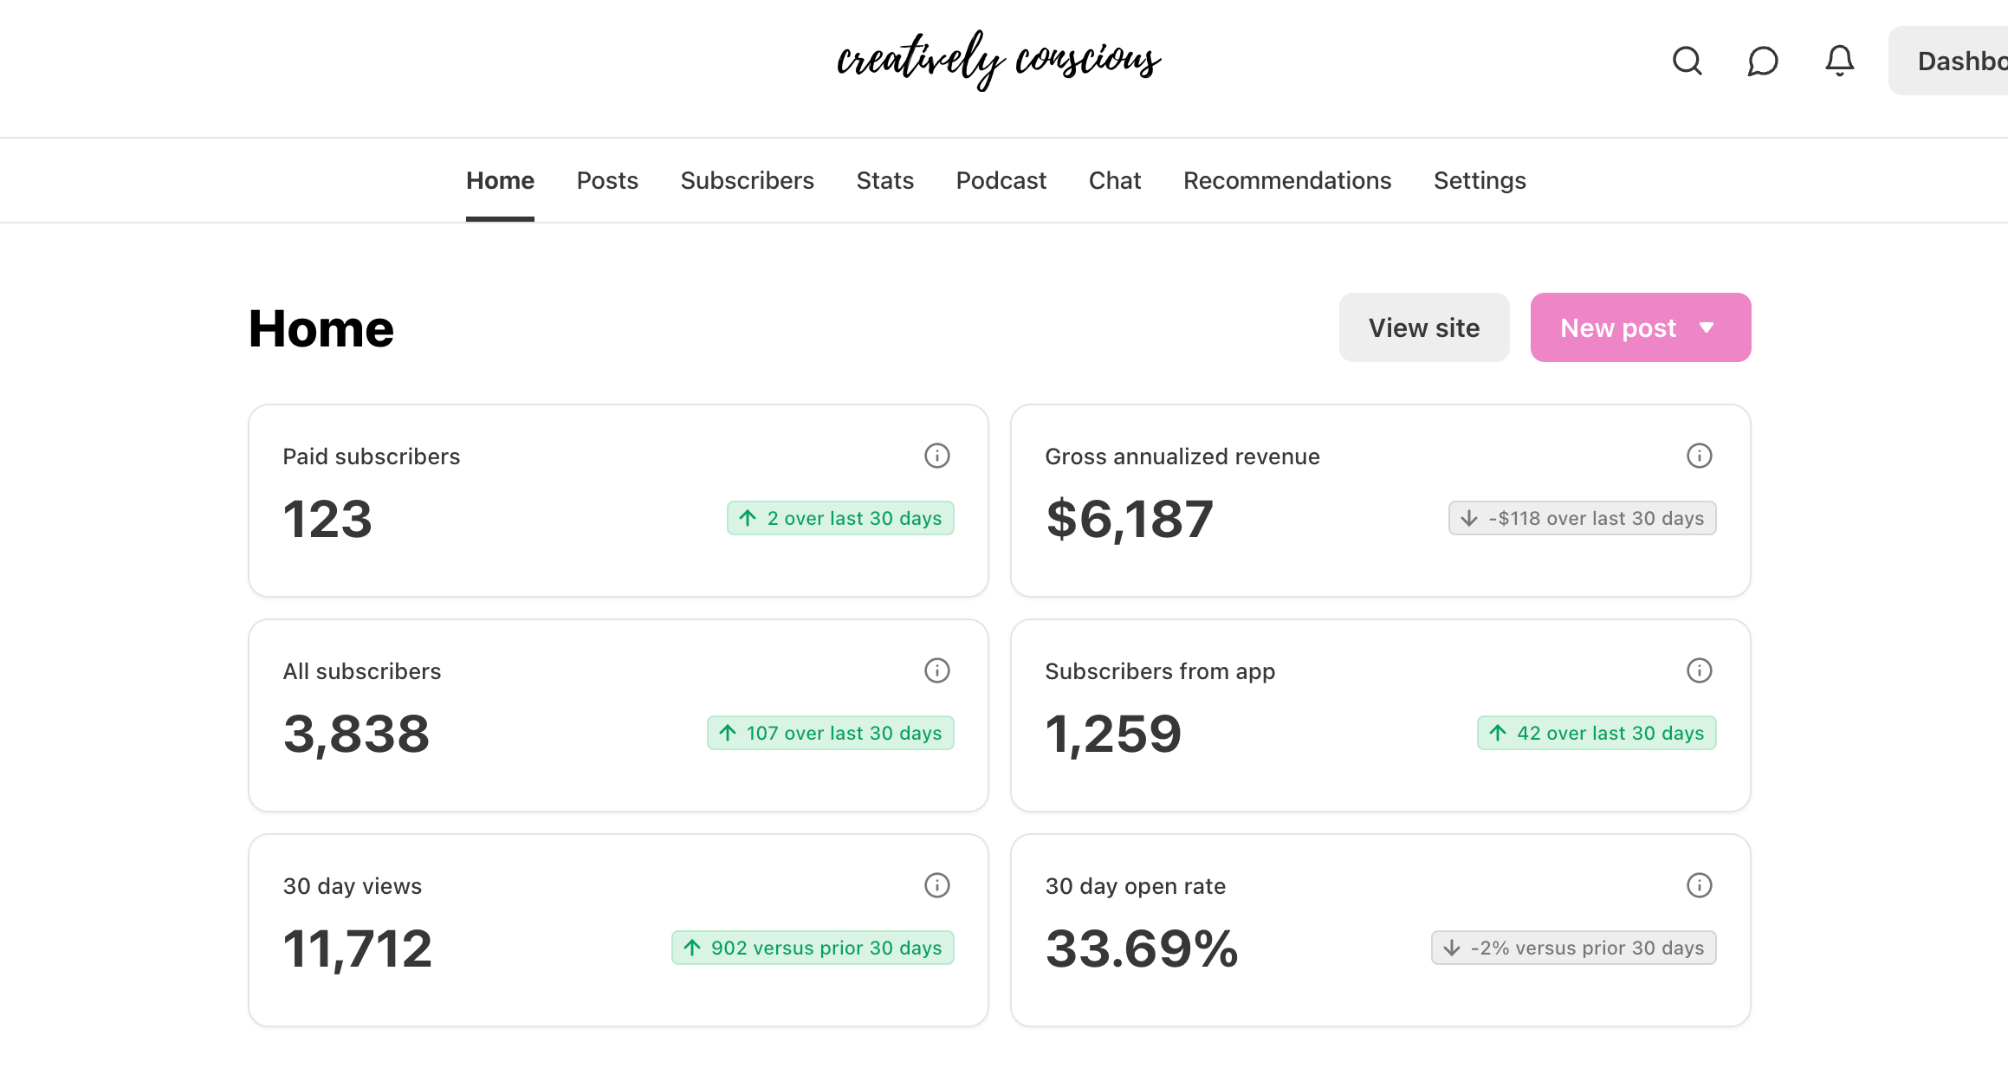This screenshot has width=2008, height=1081.
Task: Open notifications bell icon
Action: 1839,61
